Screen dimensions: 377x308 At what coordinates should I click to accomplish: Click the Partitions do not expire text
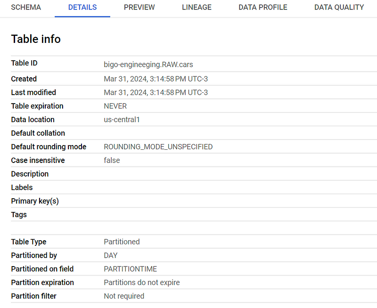click(142, 283)
